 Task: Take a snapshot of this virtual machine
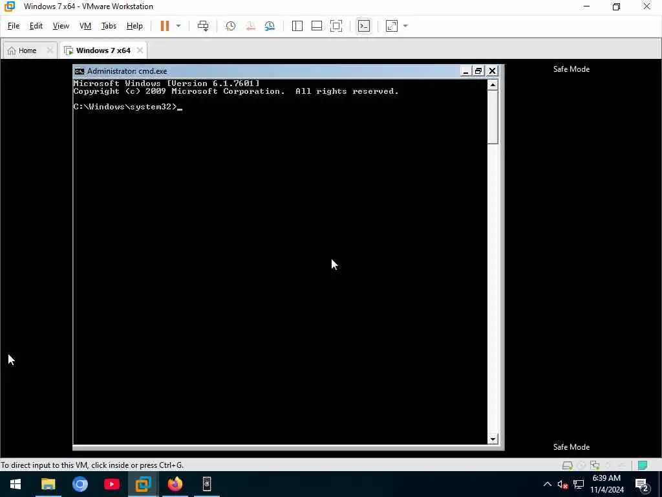pyautogui.click(x=231, y=26)
